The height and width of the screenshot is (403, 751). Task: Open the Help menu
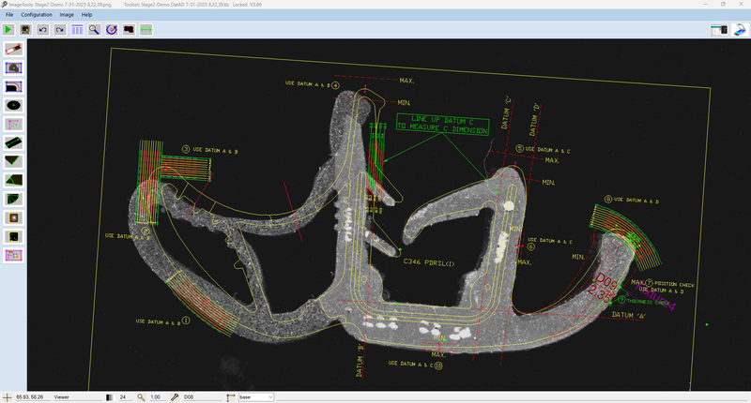point(86,15)
